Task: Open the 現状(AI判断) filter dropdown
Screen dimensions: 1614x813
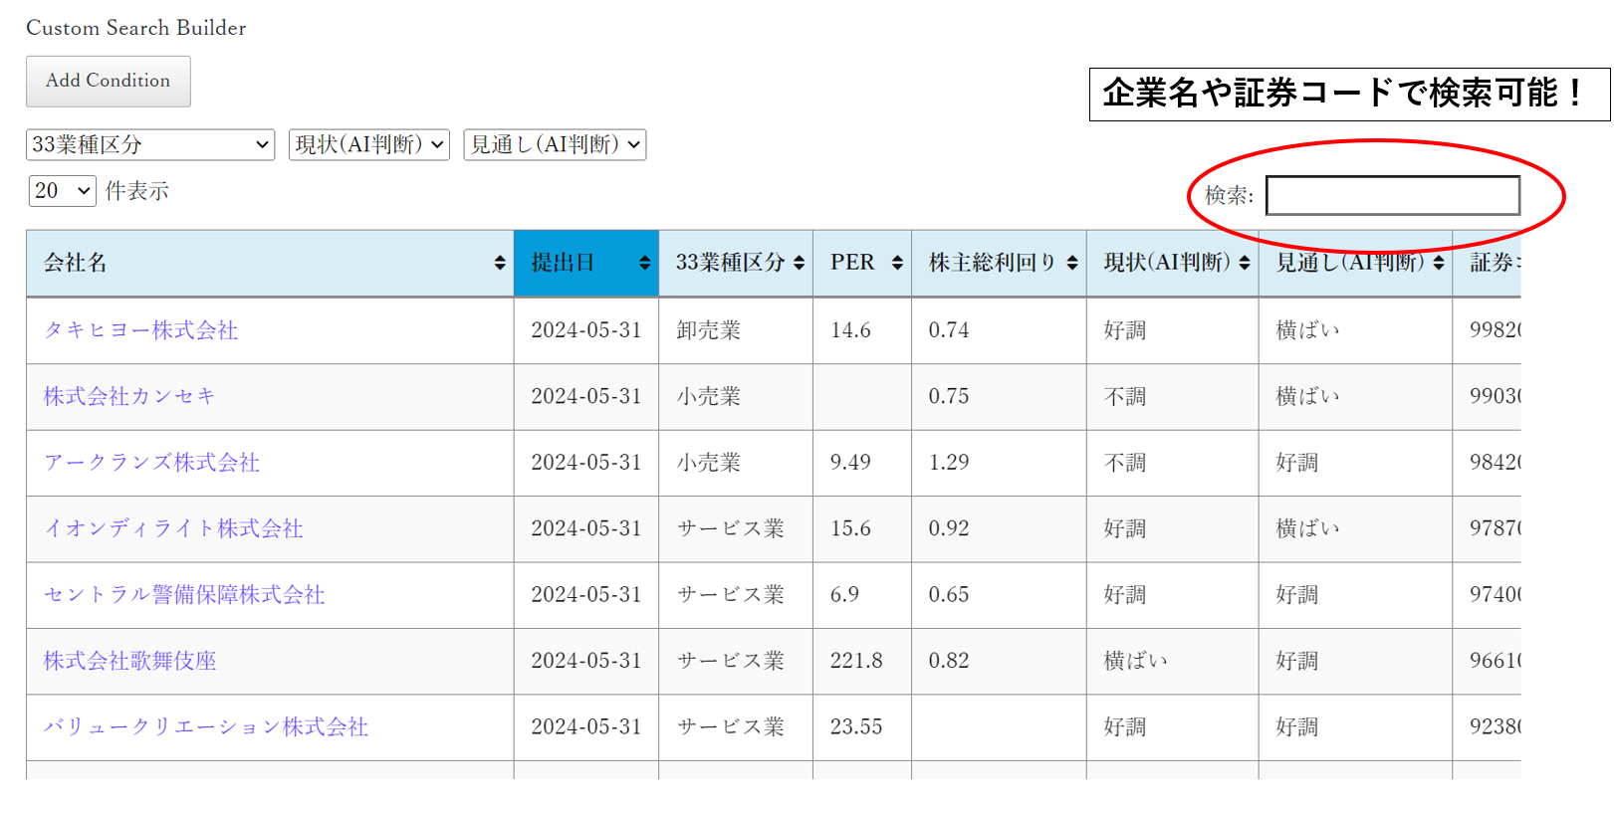Action: click(369, 144)
